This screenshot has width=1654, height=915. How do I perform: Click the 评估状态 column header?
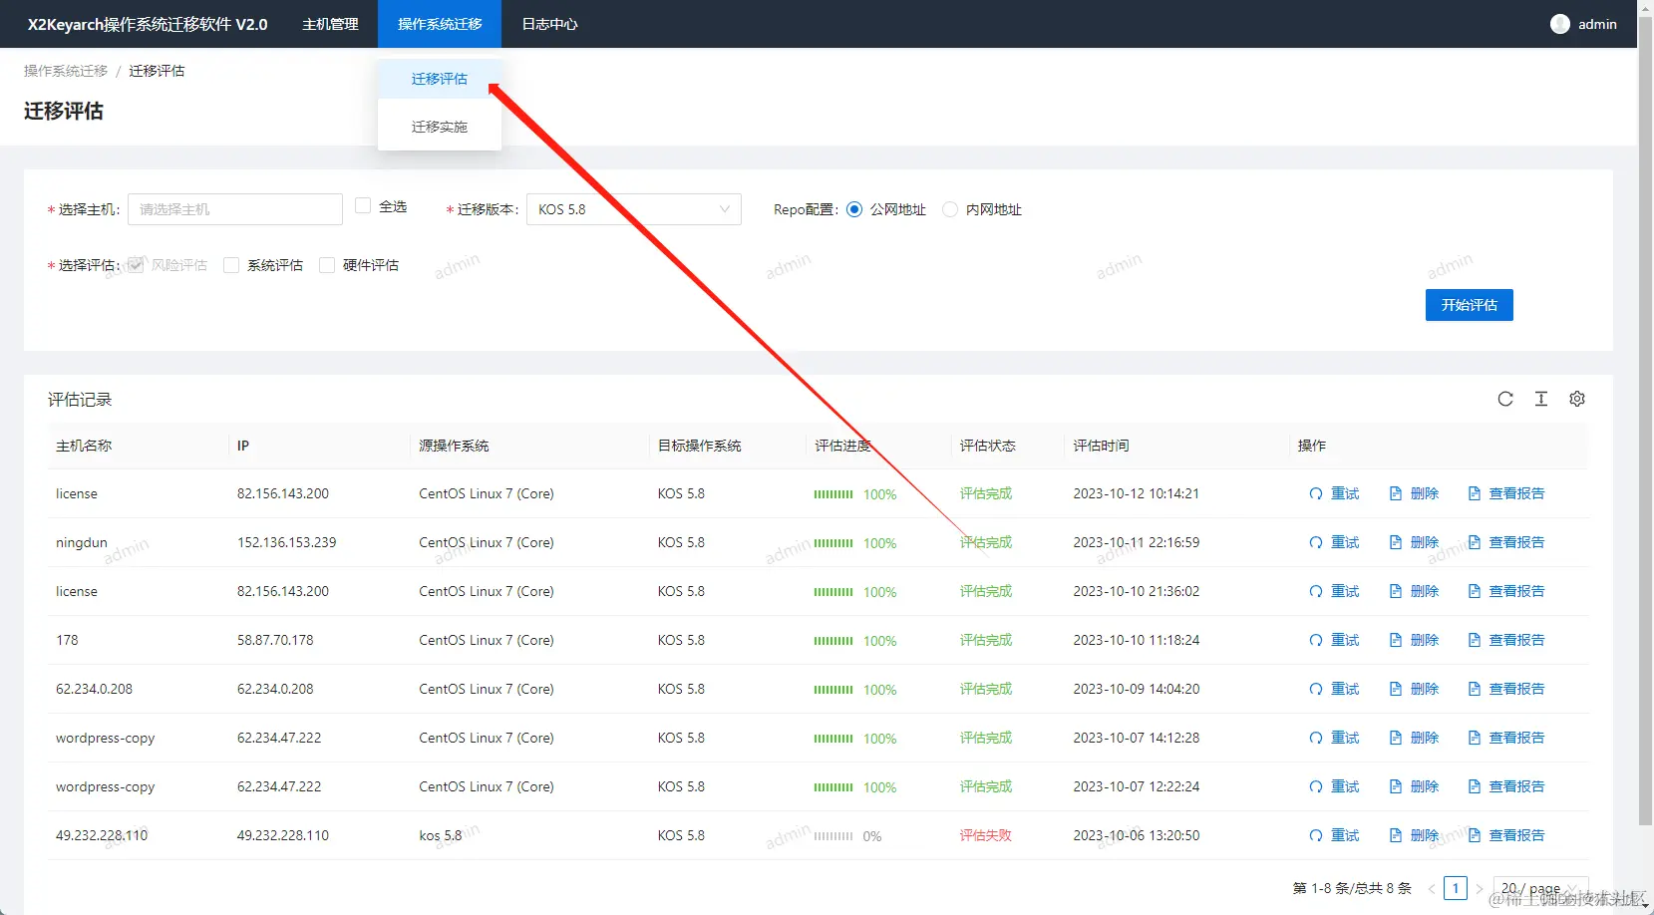tap(988, 446)
